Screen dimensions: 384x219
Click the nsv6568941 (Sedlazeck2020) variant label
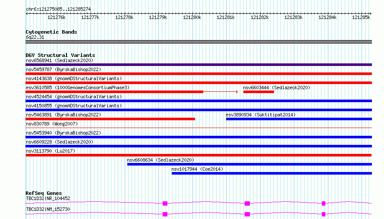pos(60,60)
